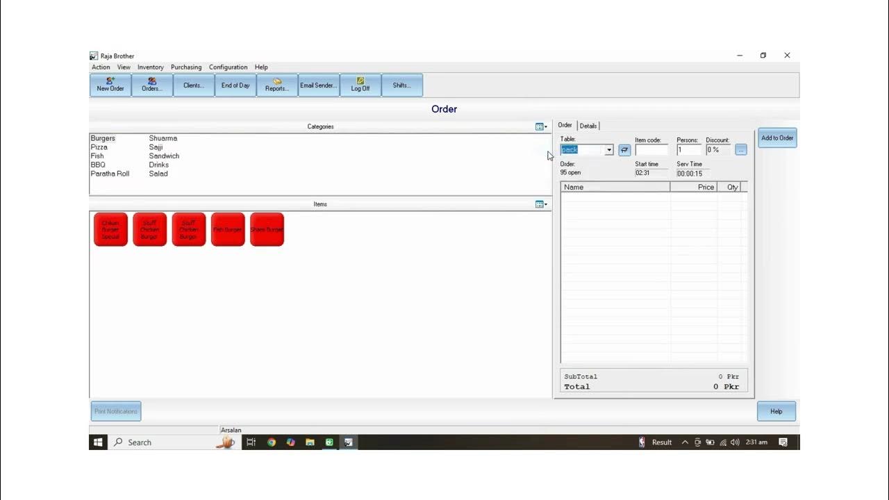
Task: Select the Sandwich category
Action: click(164, 156)
